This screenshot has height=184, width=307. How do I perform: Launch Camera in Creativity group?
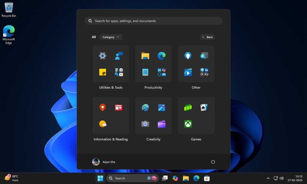coord(145,124)
